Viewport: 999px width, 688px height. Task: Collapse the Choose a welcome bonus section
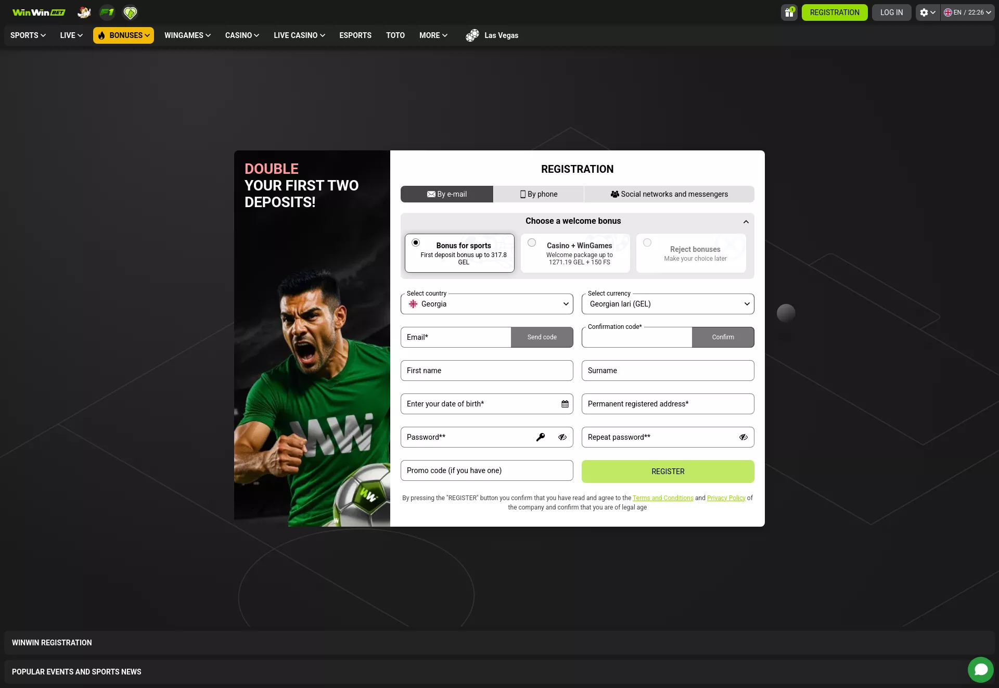[x=746, y=221]
